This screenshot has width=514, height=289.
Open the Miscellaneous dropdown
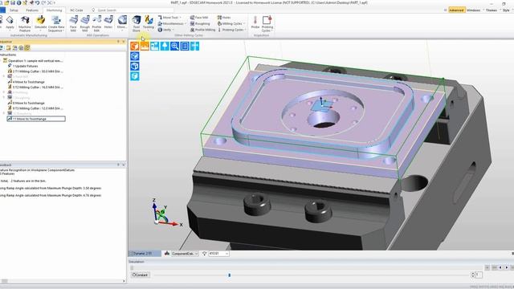[x=172, y=23]
